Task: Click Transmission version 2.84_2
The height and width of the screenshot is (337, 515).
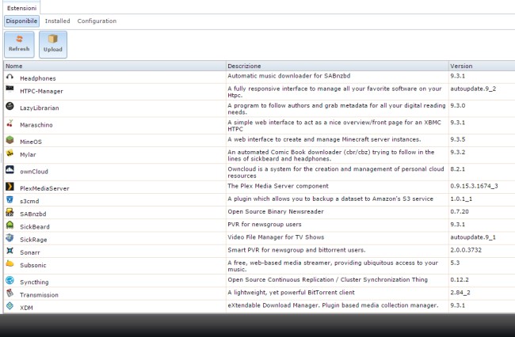Action: pos(460,293)
